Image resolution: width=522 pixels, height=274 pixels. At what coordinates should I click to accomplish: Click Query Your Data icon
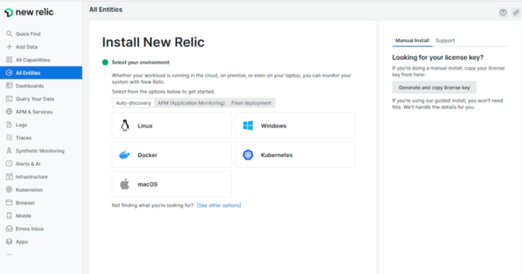pyautogui.click(x=9, y=99)
